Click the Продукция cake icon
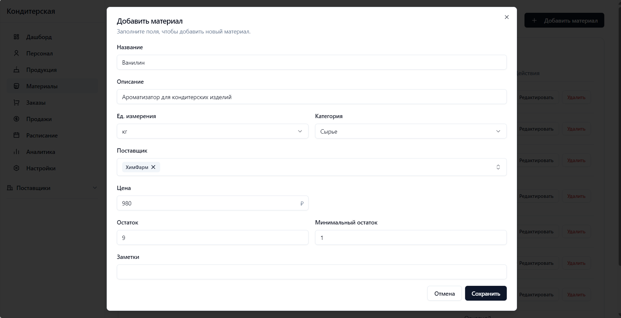The width and height of the screenshot is (621, 318). tap(16, 70)
